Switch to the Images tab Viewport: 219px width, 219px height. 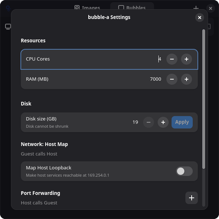[x=87, y=8]
